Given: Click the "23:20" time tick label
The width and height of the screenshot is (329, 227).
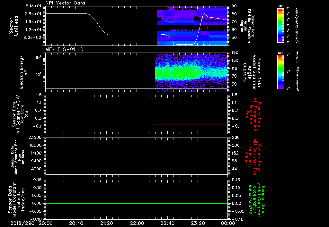Looking at the screenshot, I should click(198, 223).
